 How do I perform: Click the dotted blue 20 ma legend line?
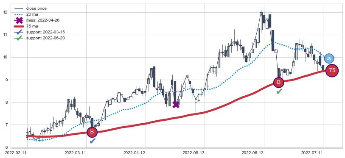tap(19, 14)
